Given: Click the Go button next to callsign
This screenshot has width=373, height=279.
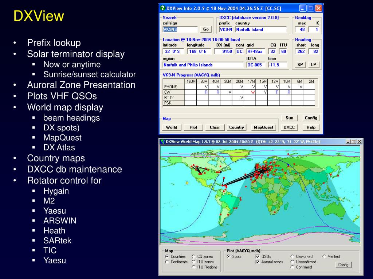Looking at the screenshot, I should coord(206,29).
